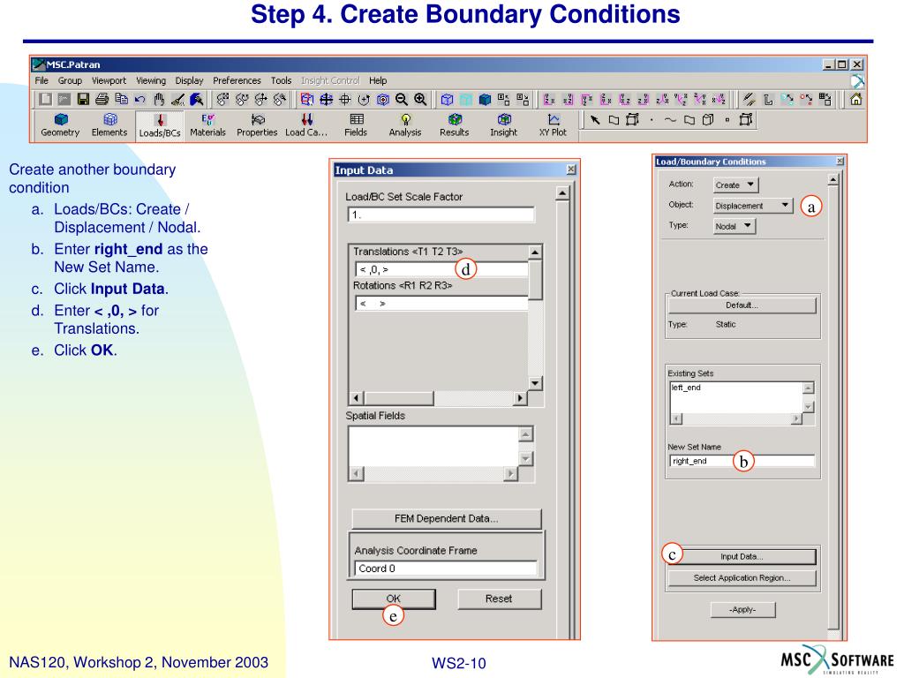Select left_end in Existing Sets list
The height and width of the screenshot is (678, 904).
[686, 388]
